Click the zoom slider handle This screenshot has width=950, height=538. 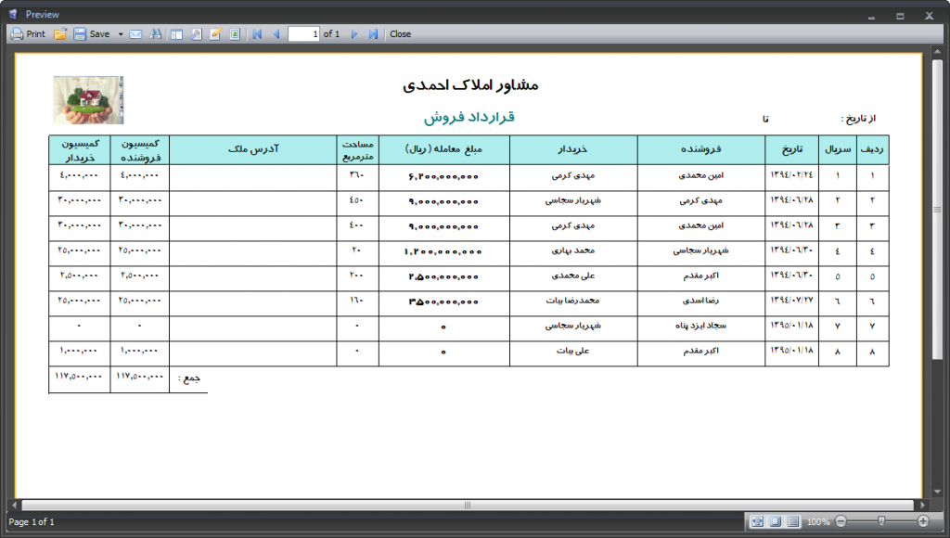point(880,522)
